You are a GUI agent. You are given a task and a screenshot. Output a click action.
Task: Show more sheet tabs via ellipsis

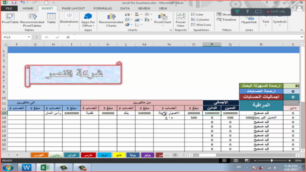[x=167, y=155]
